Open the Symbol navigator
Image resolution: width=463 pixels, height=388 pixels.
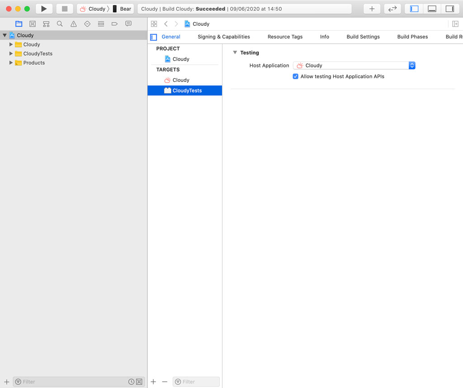tap(46, 24)
